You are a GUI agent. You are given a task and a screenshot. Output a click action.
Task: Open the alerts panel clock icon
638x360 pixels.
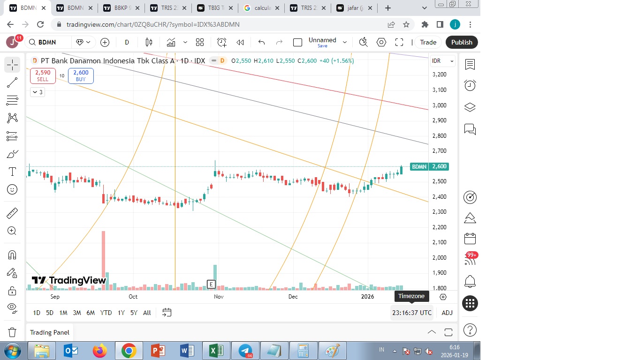(470, 85)
